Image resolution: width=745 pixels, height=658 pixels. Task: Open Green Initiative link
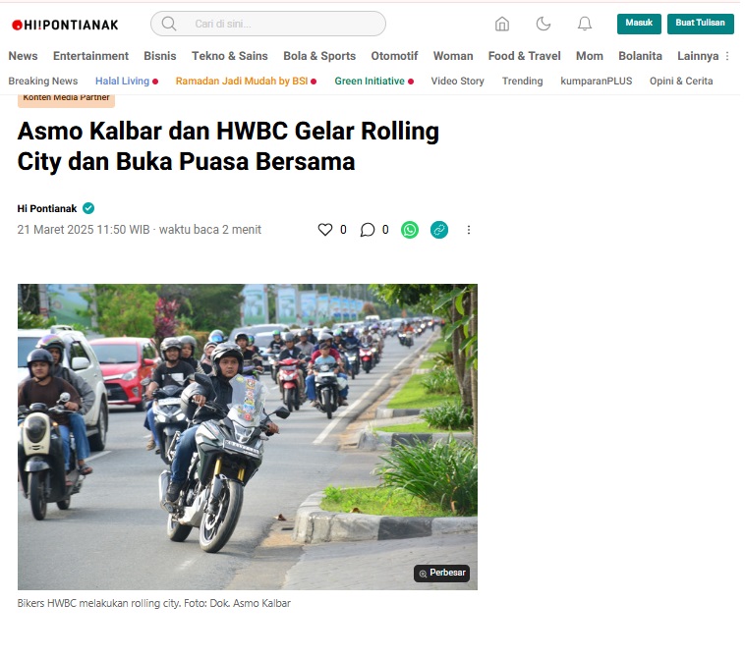pos(370,82)
